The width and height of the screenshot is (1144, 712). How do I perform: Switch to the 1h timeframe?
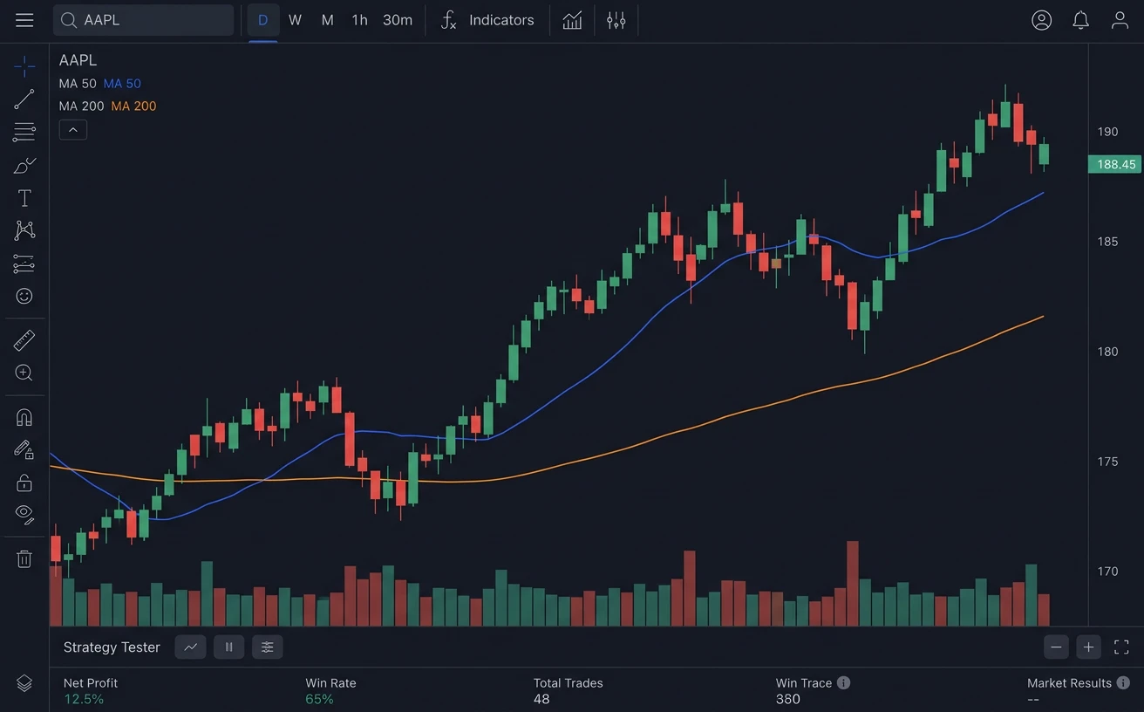359,20
